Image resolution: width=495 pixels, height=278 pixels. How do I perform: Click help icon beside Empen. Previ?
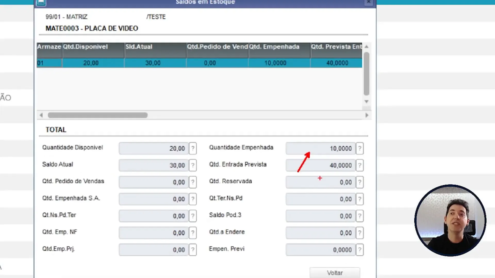(x=360, y=250)
